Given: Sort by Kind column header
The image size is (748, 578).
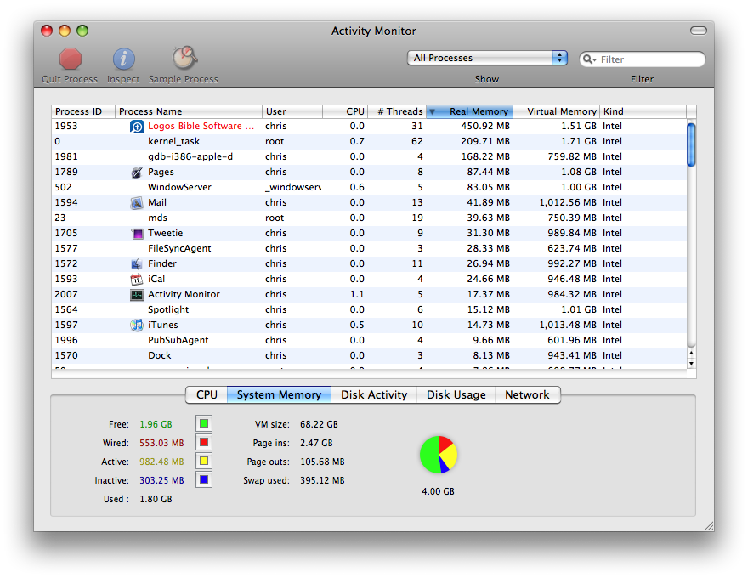Looking at the screenshot, I should tap(643, 111).
